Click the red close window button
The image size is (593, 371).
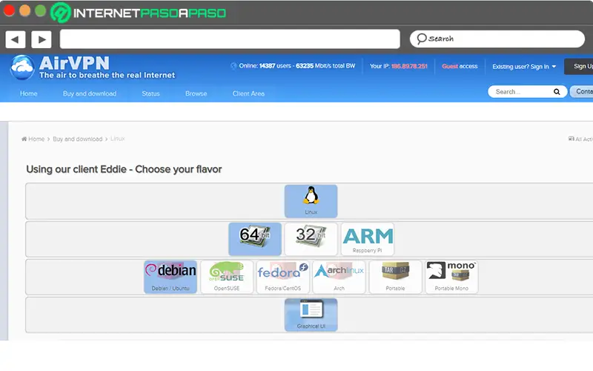click(x=9, y=10)
